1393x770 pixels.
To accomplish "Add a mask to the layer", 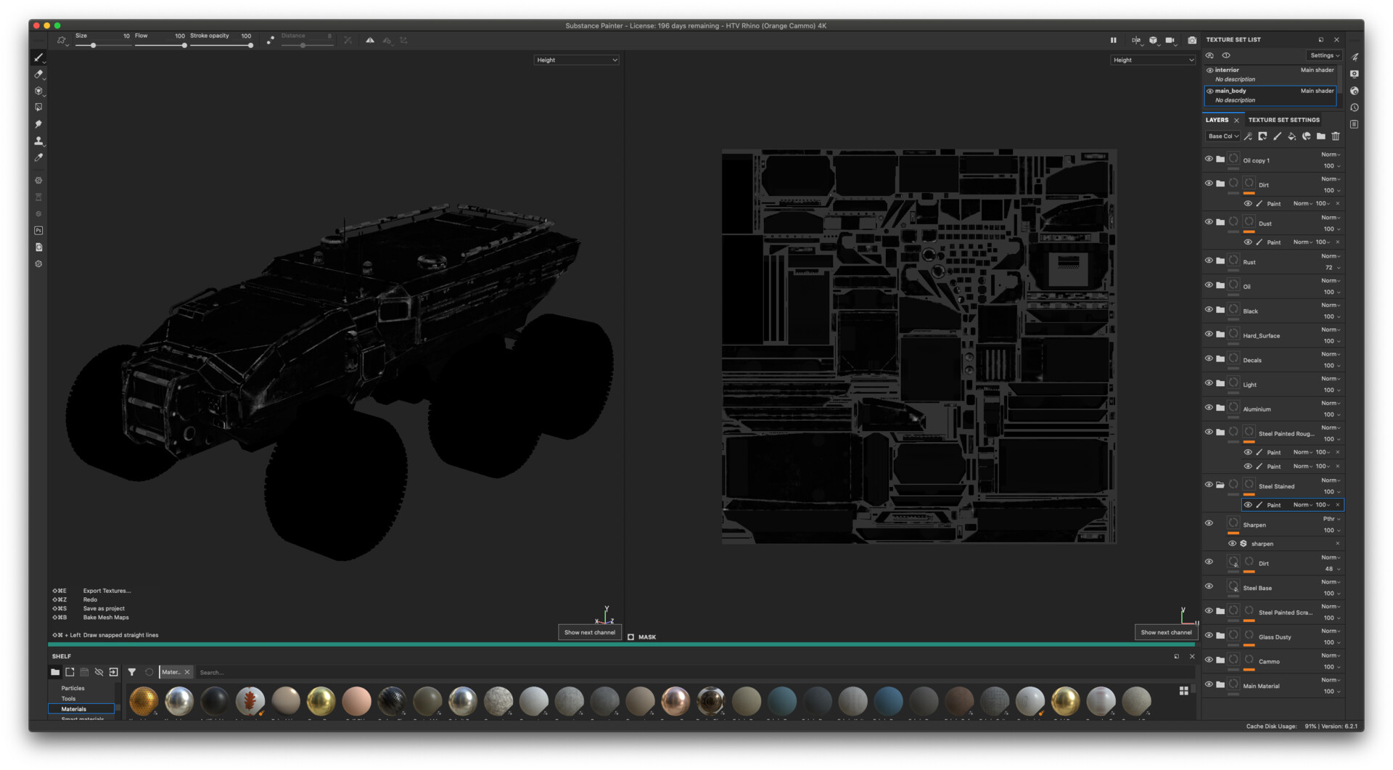I will (1262, 136).
